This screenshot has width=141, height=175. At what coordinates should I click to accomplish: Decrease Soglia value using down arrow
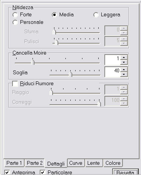click(x=124, y=74)
